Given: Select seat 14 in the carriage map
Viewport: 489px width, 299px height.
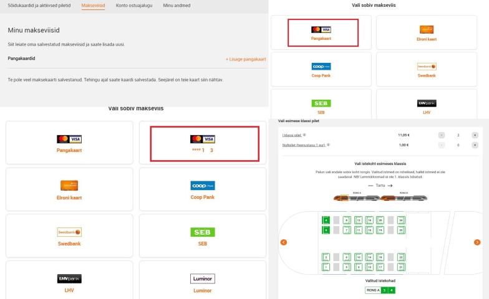Looking at the screenshot, I should click(369, 257).
